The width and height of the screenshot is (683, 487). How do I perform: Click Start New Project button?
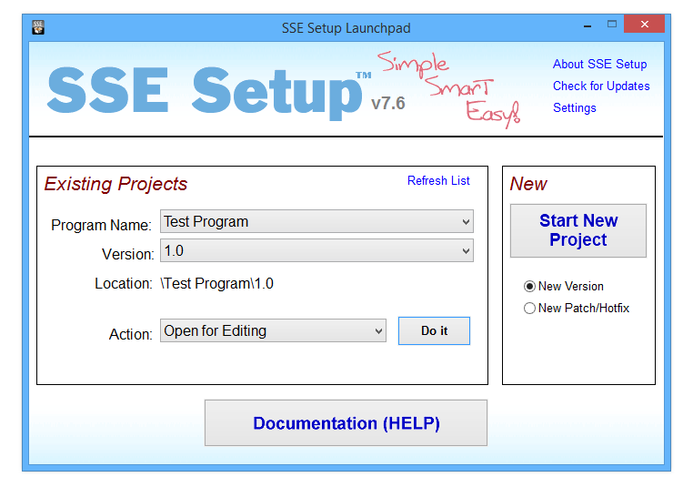coord(578,230)
